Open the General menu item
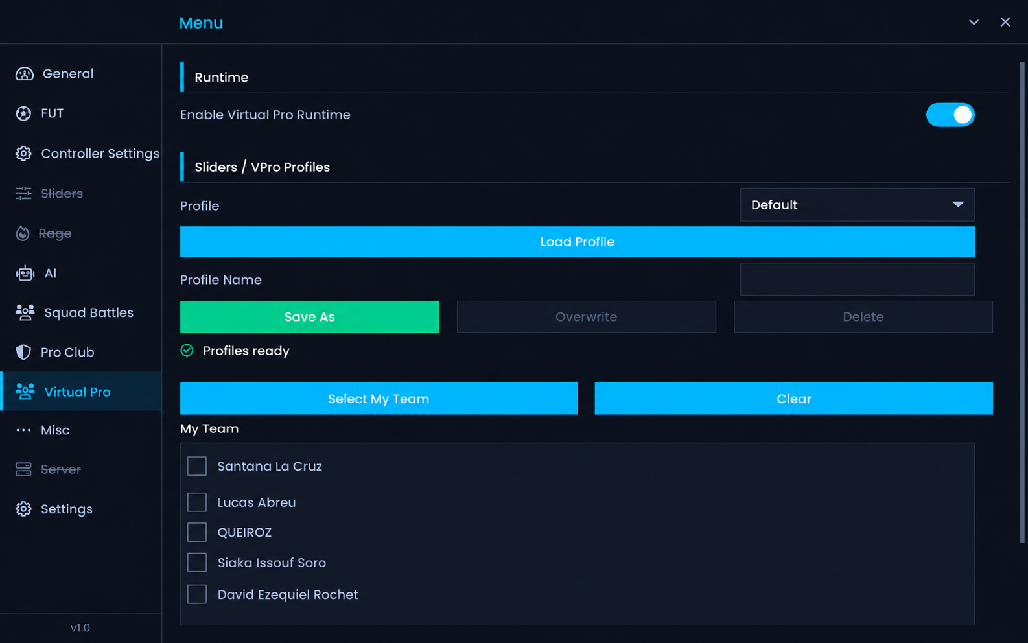Image resolution: width=1028 pixels, height=643 pixels. pyautogui.click(x=80, y=74)
